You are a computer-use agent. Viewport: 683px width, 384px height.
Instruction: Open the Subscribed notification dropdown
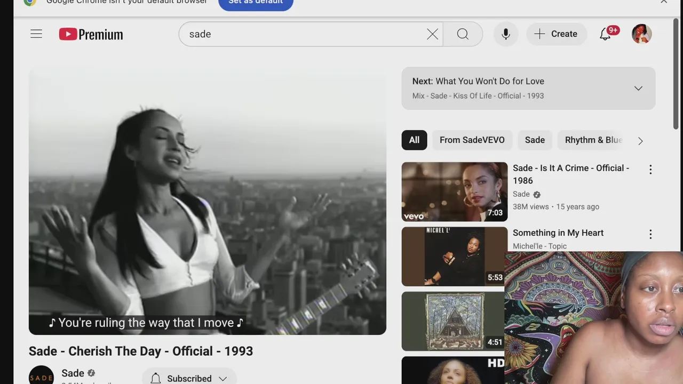pyautogui.click(x=189, y=378)
